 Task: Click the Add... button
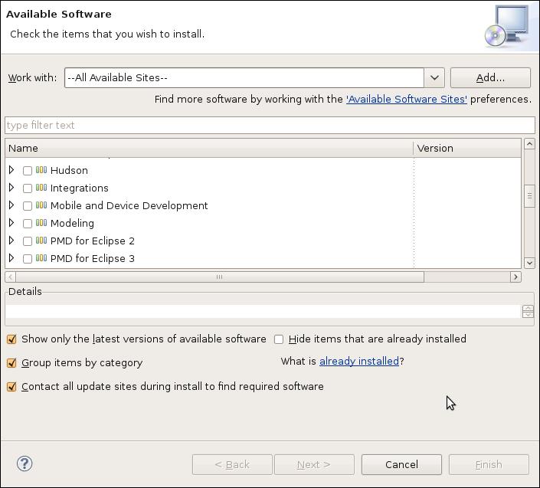(x=490, y=78)
